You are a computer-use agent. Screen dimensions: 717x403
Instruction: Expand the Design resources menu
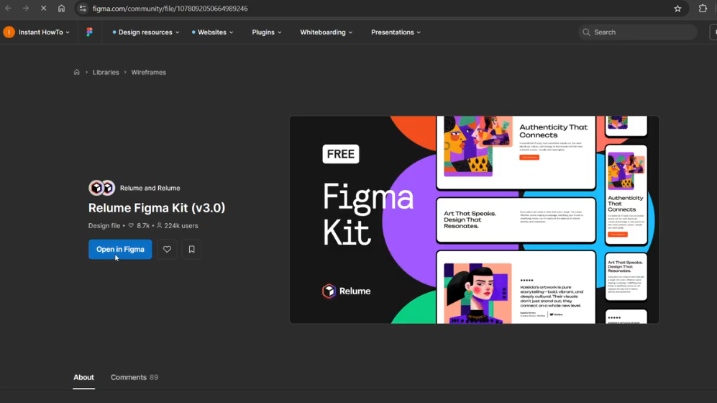pyautogui.click(x=146, y=32)
